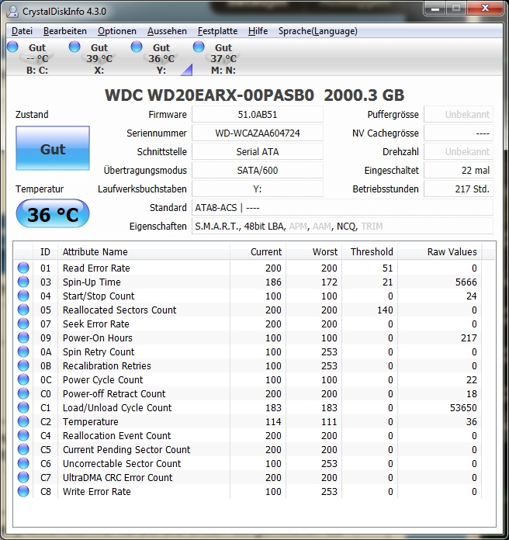Image resolution: width=509 pixels, height=540 pixels.
Task: Open the Optionen menu
Action: pos(116,31)
